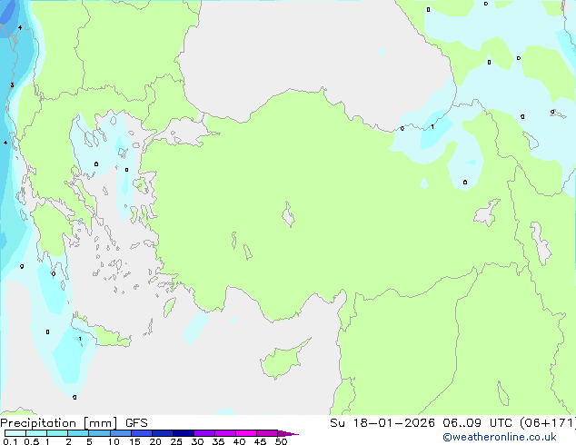The height and width of the screenshot is (445, 576).
Task: Click the 'Precipitation [mm]' title text
Action: pos(59,423)
